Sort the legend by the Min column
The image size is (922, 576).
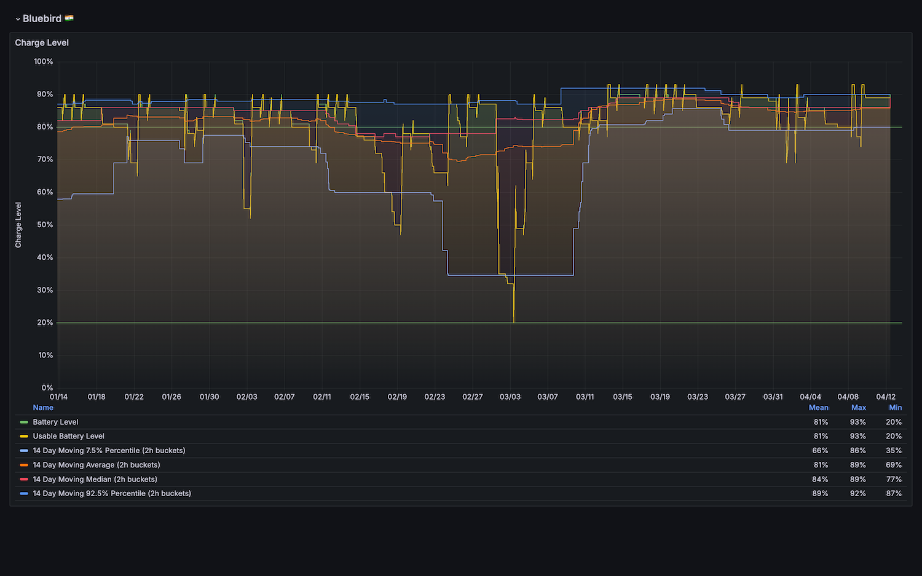(895, 408)
